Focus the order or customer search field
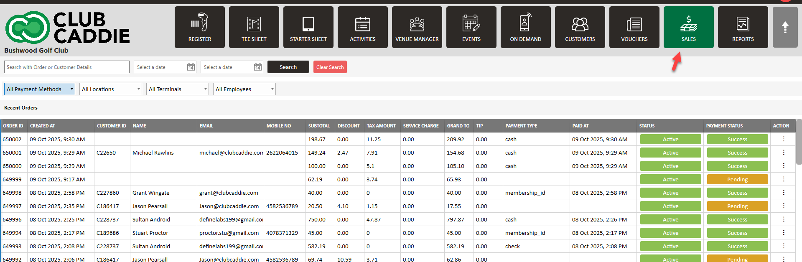Viewport: 802px width, 262px height. 67,67
